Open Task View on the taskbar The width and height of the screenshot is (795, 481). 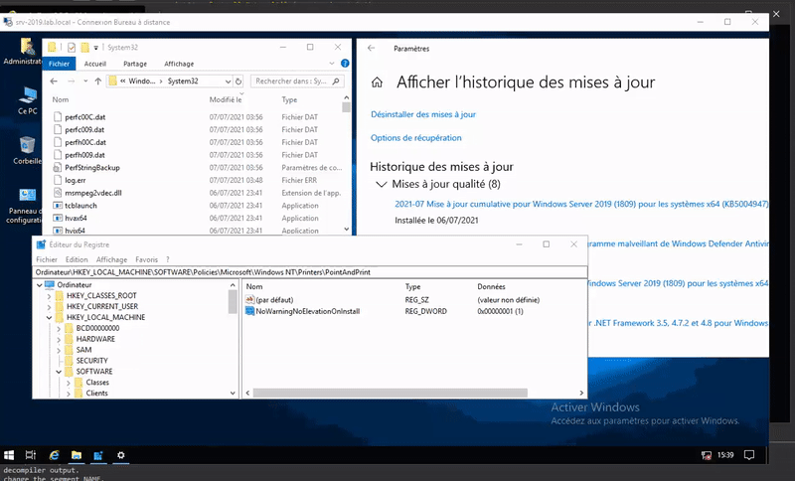[31, 455]
